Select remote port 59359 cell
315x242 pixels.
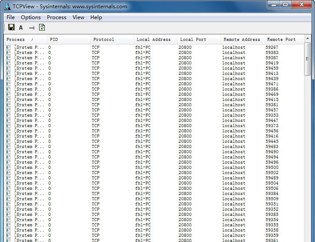point(272,235)
